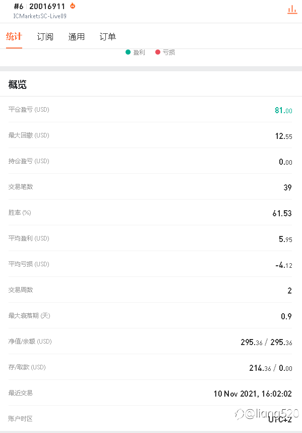
Task: Click the 交易笔数 value 39
Action: pyautogui.click(x=287, y=187)
